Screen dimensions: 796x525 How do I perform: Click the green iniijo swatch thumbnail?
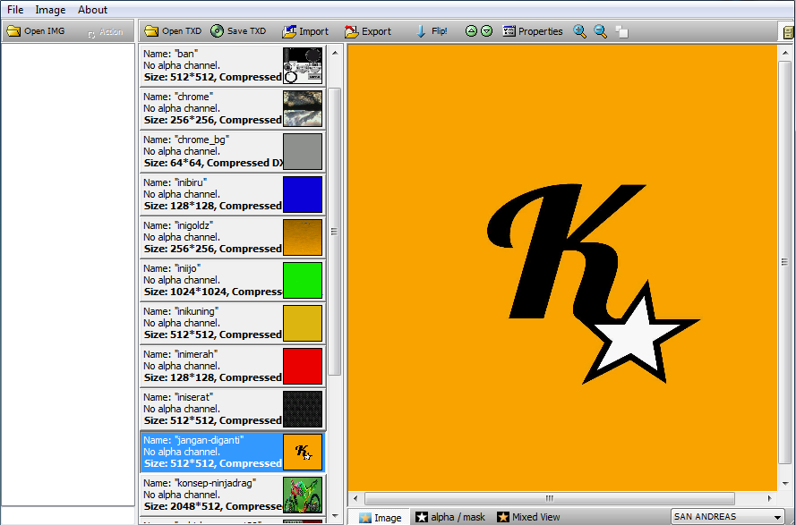[303, 280]
